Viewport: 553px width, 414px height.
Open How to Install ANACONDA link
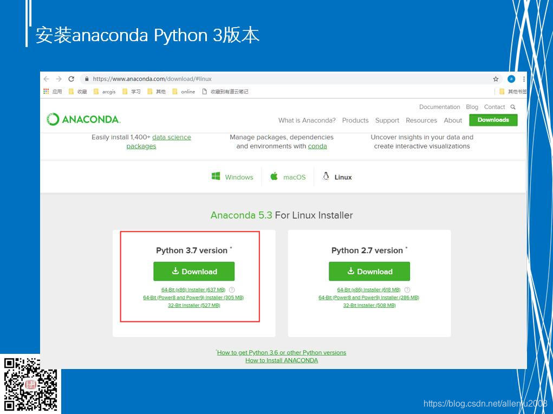click(x=282, y=360)
